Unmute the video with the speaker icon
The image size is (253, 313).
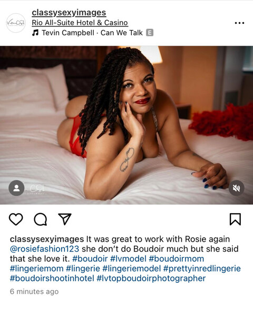tap(237, 188)
